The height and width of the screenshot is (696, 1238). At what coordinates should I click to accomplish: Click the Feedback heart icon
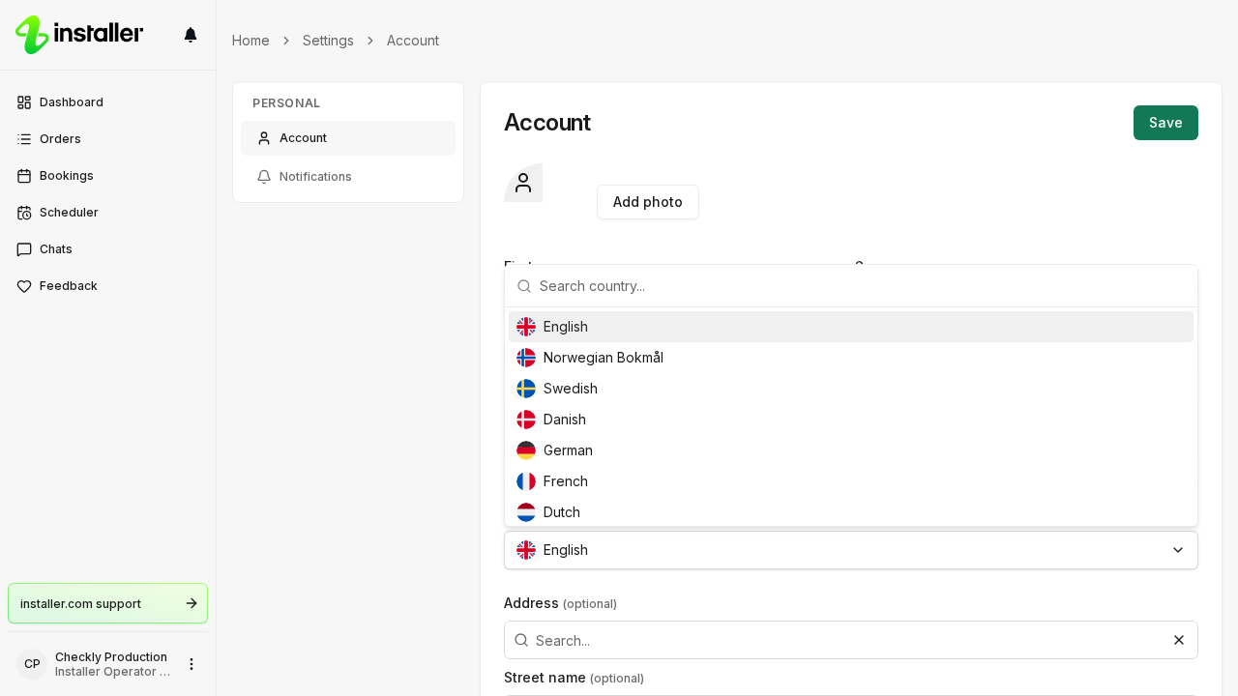(x=24, y=286)
